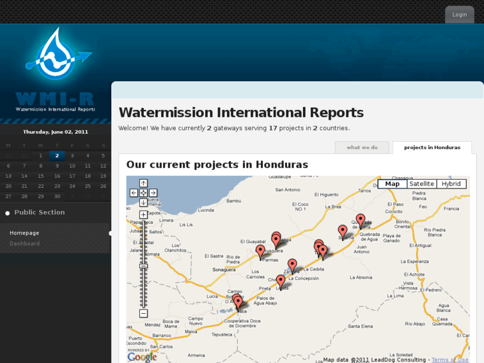The height and width of the screenshot is (363, 484).
Task: Pan the map left with the arrow
Action: pos(134,193)
